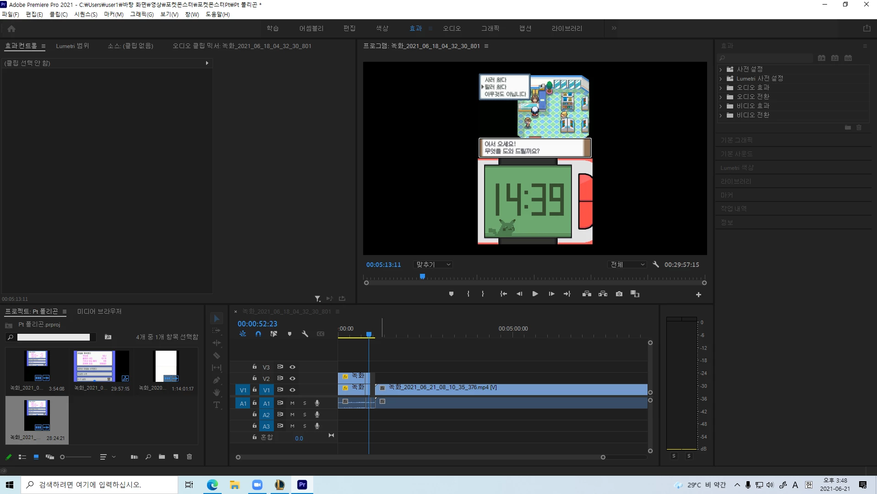
Task: Click the Lift button
Action: 587,294
